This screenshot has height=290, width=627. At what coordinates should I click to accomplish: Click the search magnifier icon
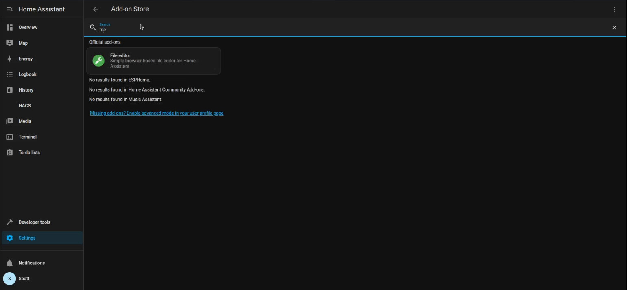[93, 27]
